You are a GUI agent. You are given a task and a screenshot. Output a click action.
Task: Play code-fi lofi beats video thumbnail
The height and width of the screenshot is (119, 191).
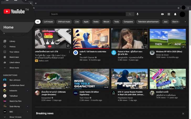click(x=91, y=38)
